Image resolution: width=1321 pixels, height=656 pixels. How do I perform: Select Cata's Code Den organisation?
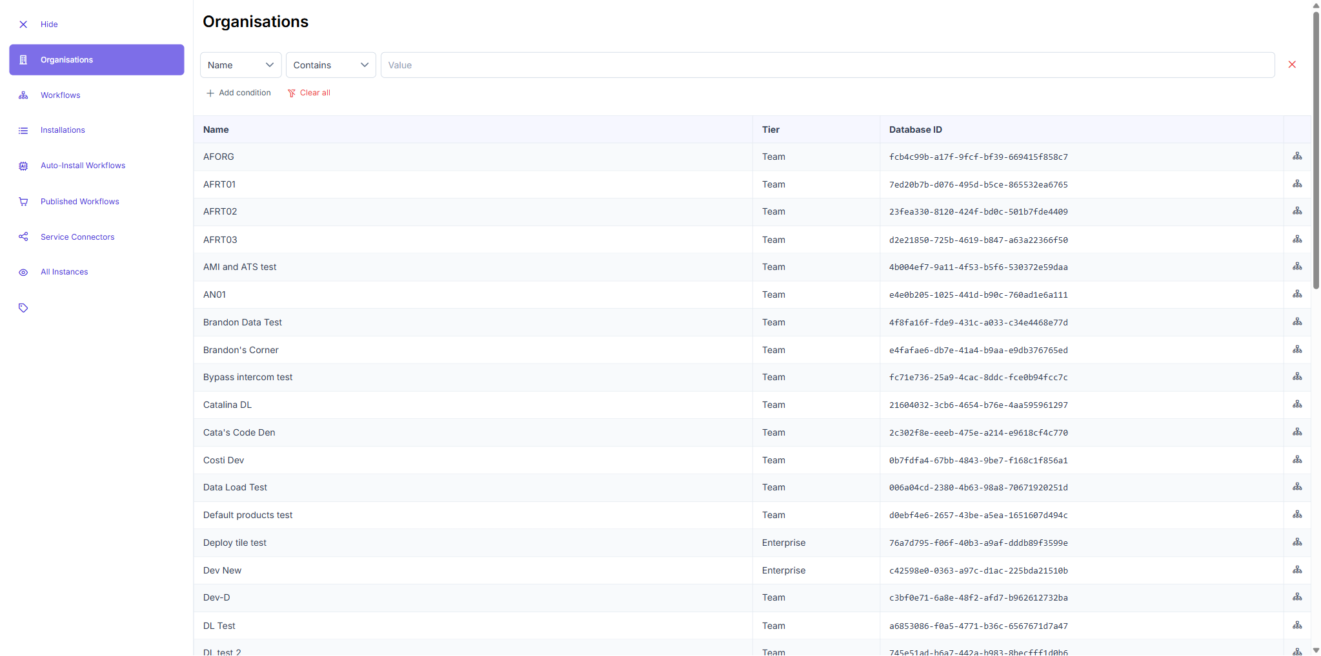(239, 432)
